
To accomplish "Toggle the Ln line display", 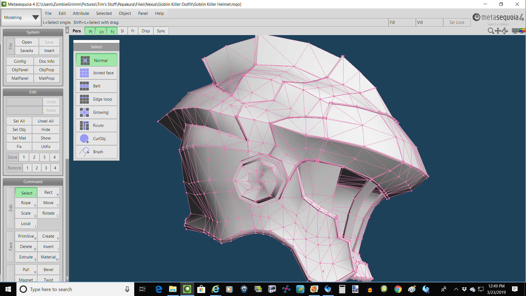I will (101, 31).
